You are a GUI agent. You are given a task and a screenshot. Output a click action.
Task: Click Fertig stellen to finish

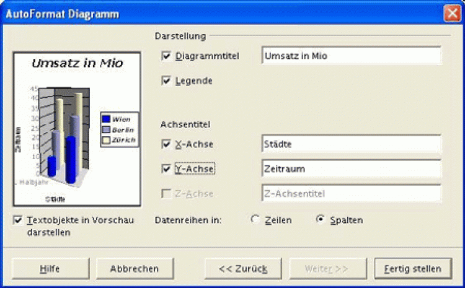coord(412,269)
